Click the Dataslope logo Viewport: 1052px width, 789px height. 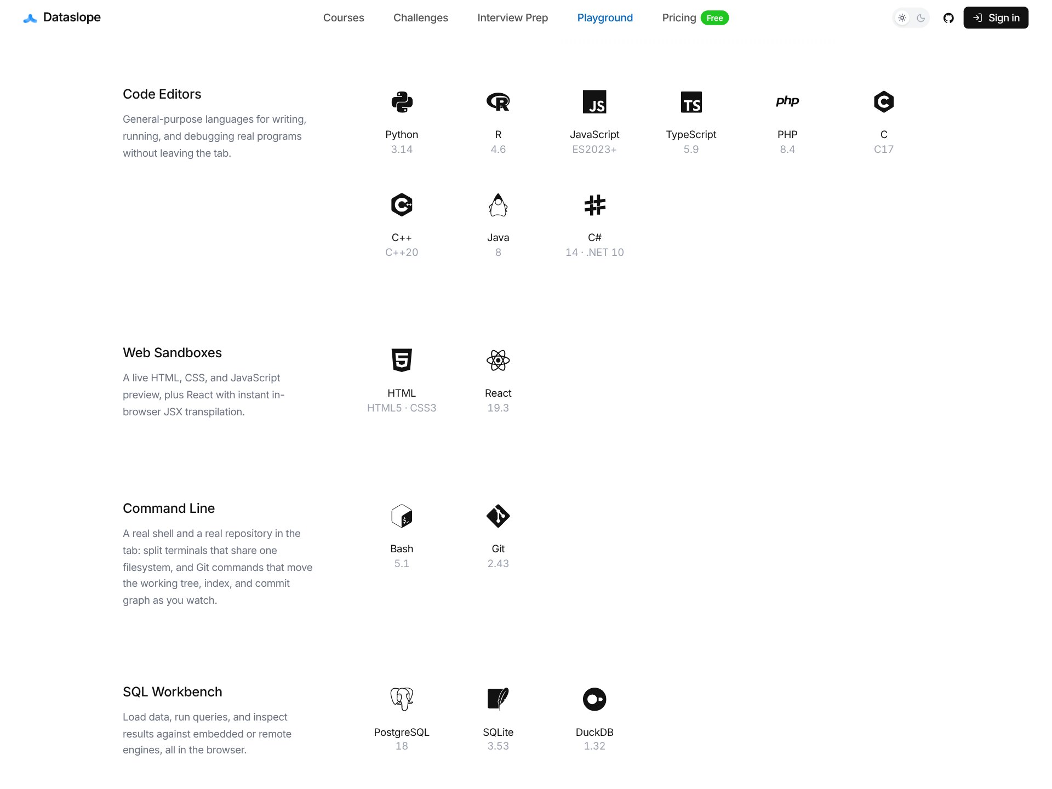coord(62,18)
